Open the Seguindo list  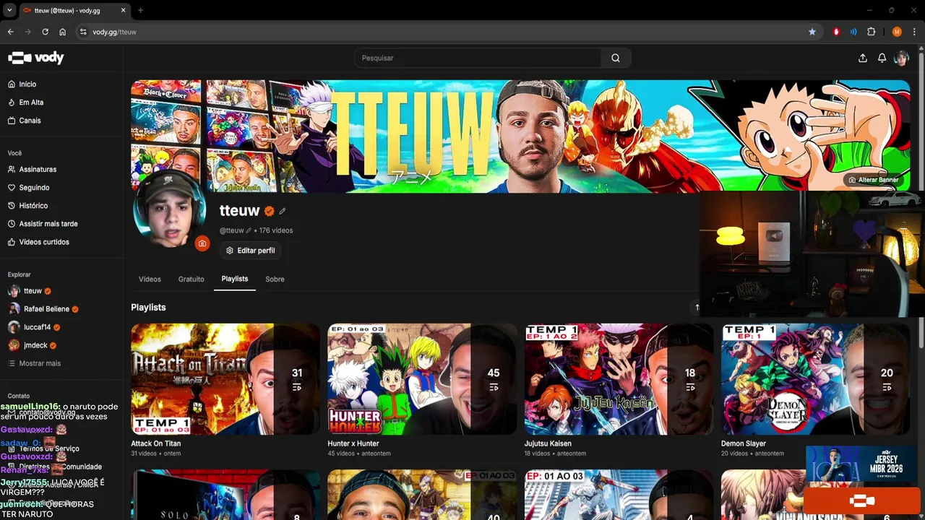(x=34, y=187)
